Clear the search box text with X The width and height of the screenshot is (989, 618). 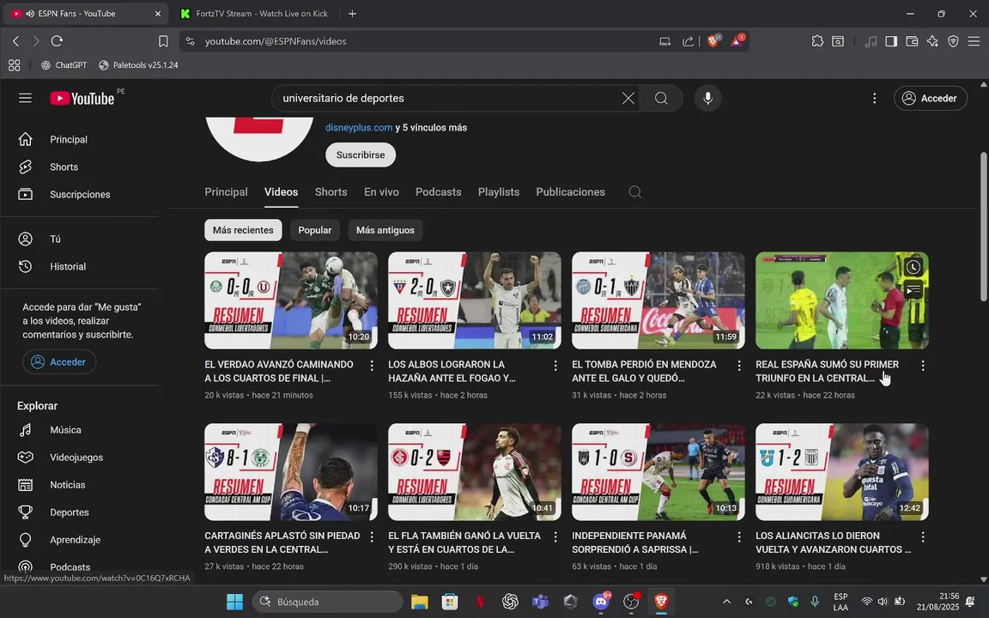pyautogui.click(x=628, y=98)
